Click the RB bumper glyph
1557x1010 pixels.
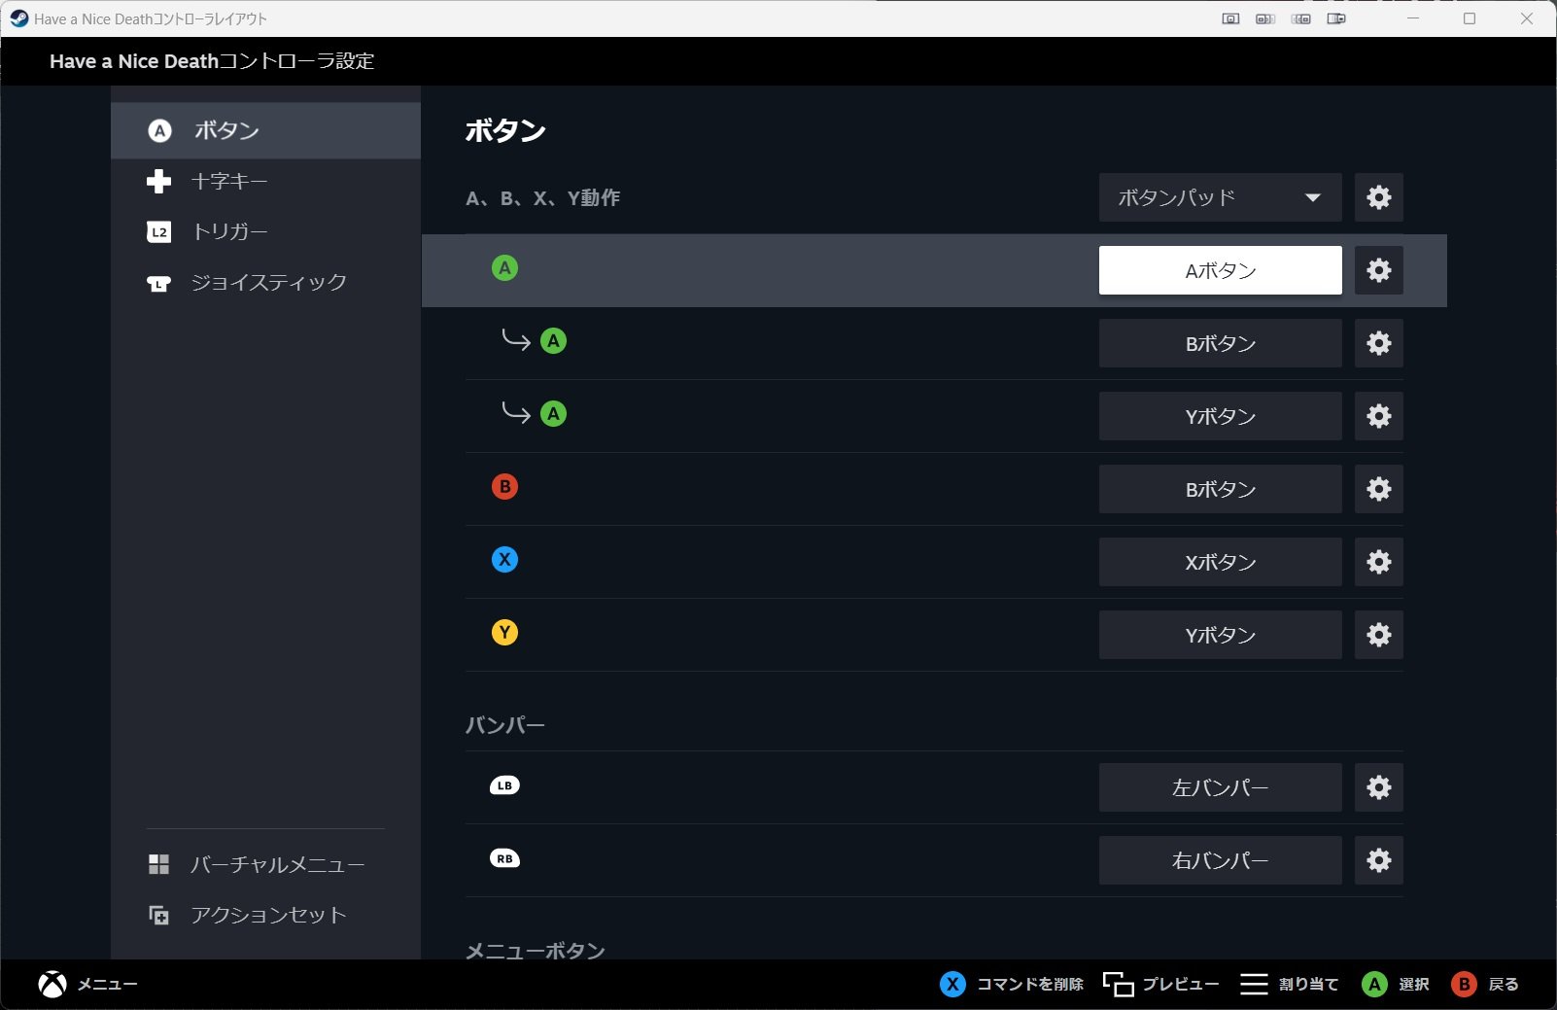tap(504, 858)
